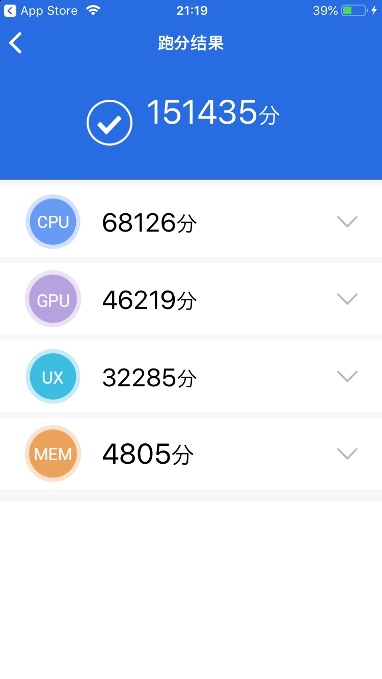Viewport: 382px width, 679px height.
Task: Tap the purple GPU circle icon
Action: click(53, 299)
